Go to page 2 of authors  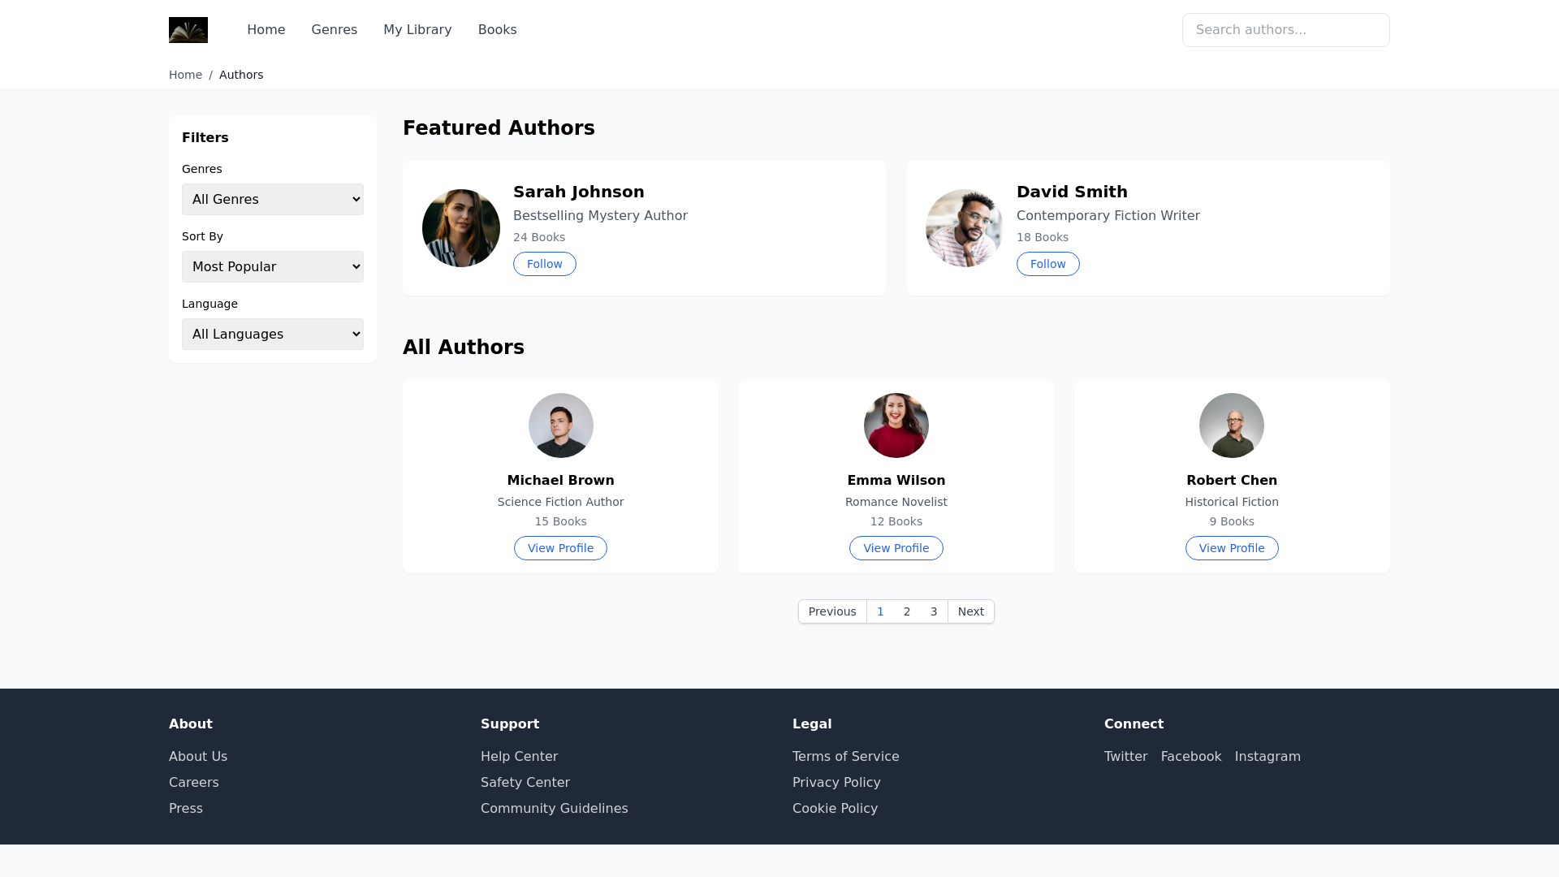click(x=907, y=611)
